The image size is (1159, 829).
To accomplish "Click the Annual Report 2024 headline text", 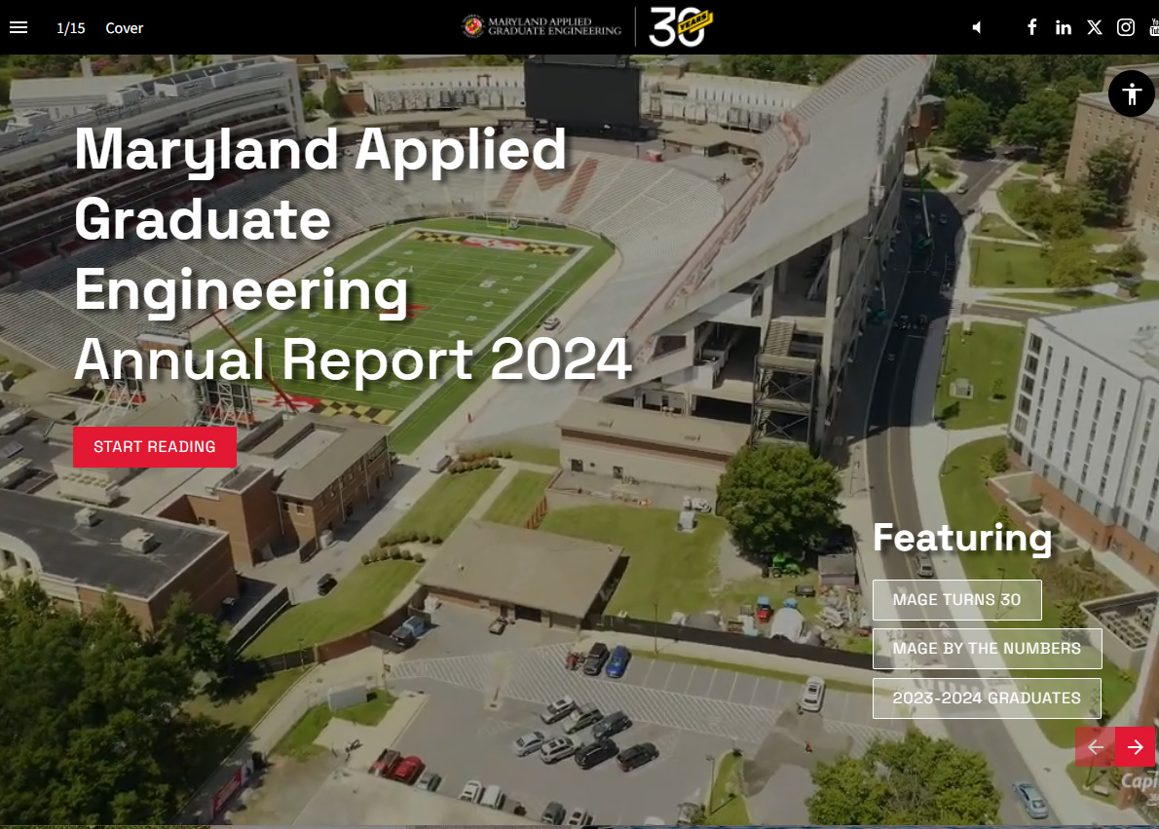I will pos(353,358).
